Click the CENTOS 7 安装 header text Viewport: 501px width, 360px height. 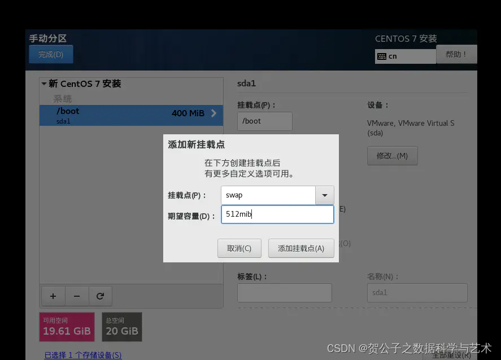click(406, 38)
